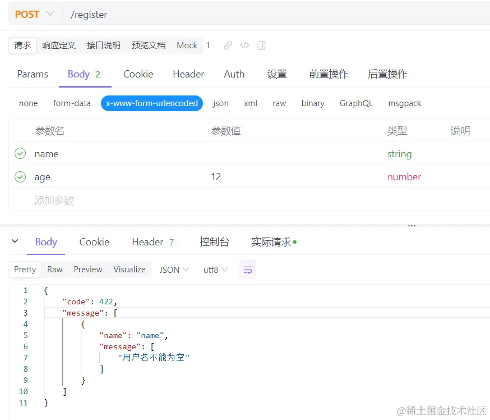Click the empty name parameter value field
Viewport: 490px width, 420px height.
pyautogui.click(x=295, y=154)
